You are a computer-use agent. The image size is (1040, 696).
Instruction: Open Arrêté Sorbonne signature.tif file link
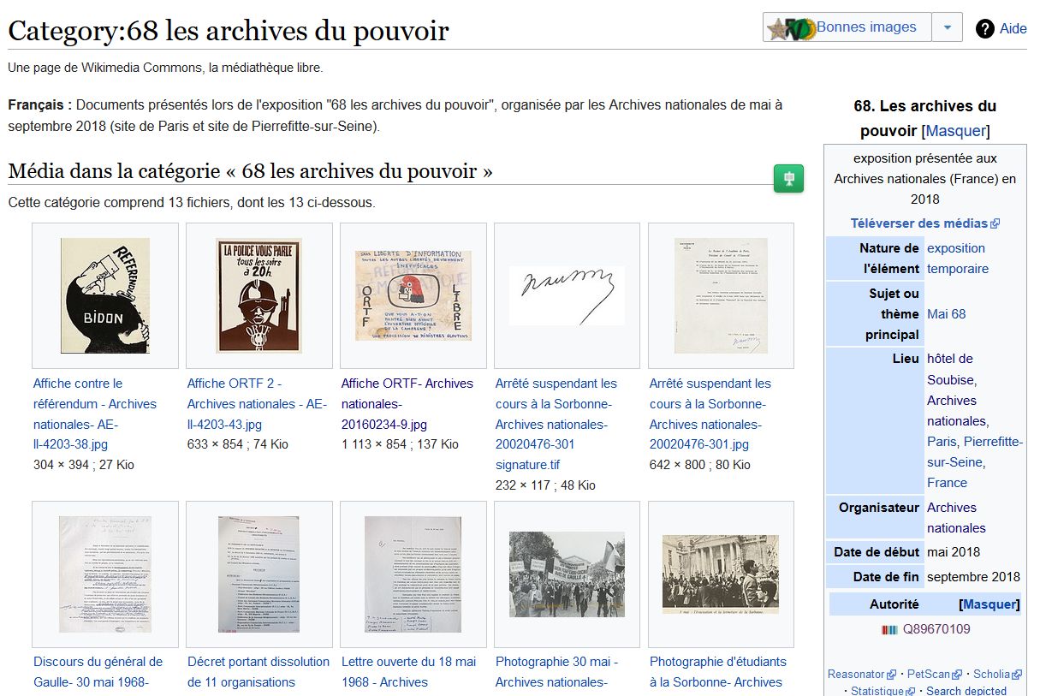point(556,425)
